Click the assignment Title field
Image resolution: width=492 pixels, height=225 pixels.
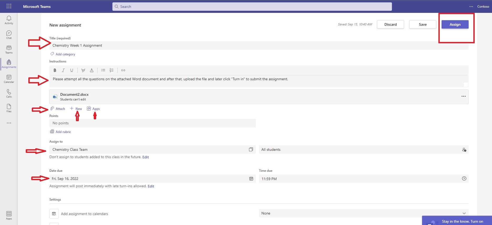tap(259, 45)
